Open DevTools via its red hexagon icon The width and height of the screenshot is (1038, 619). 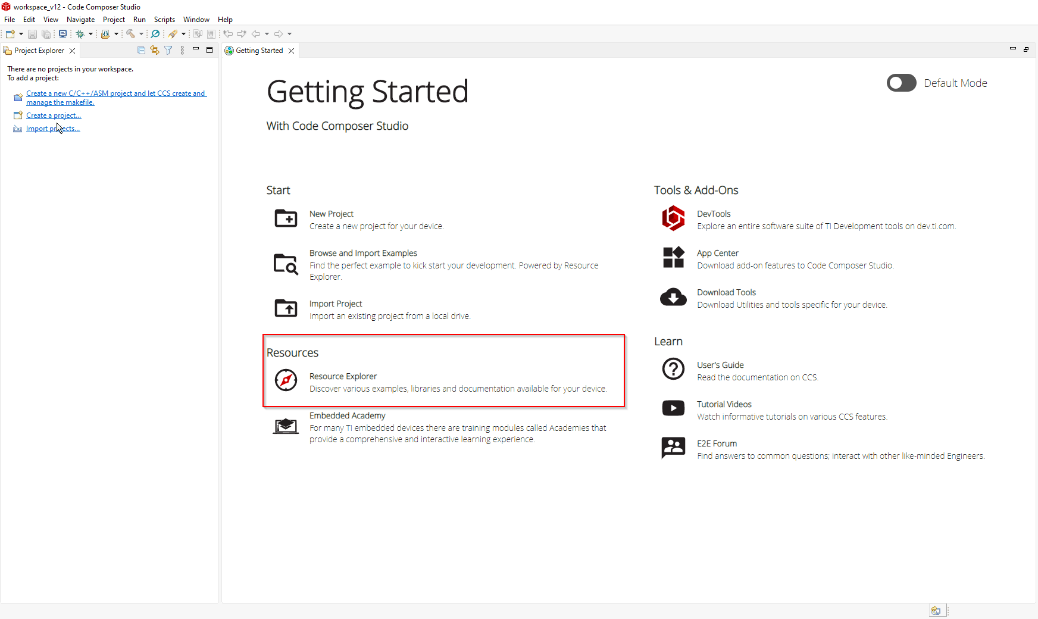(x=673, y=218)
